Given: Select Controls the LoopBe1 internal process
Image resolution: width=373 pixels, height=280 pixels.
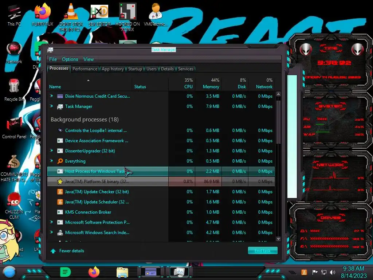Looking at the screenshot, I should coord(161,131).
